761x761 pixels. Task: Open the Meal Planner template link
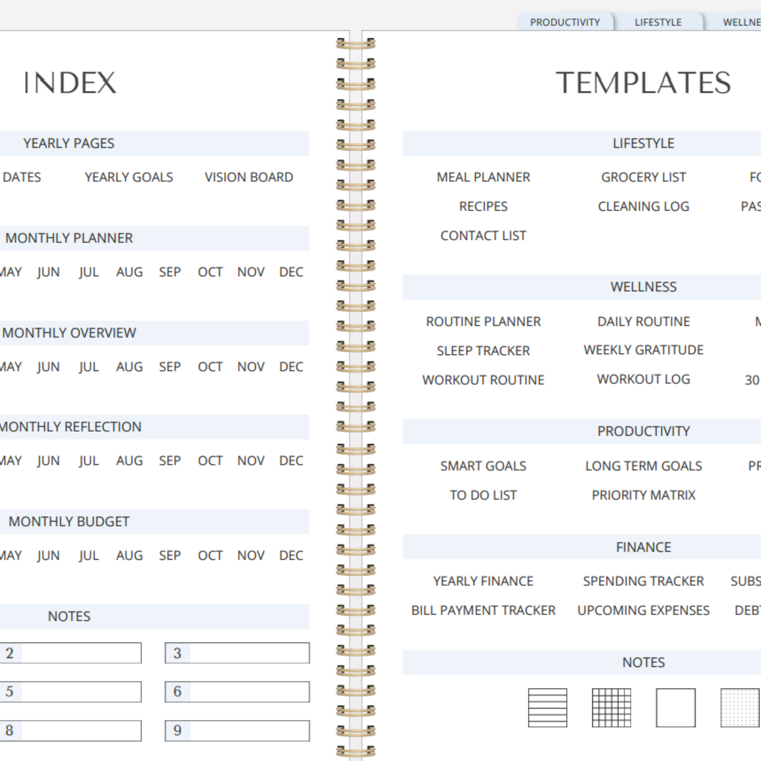483,177
